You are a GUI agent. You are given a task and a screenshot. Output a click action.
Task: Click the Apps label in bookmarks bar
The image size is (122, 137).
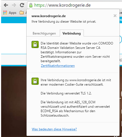(12, 13)
